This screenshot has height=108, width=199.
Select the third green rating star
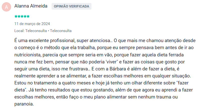pyautogui.click(x=22, y=17)
